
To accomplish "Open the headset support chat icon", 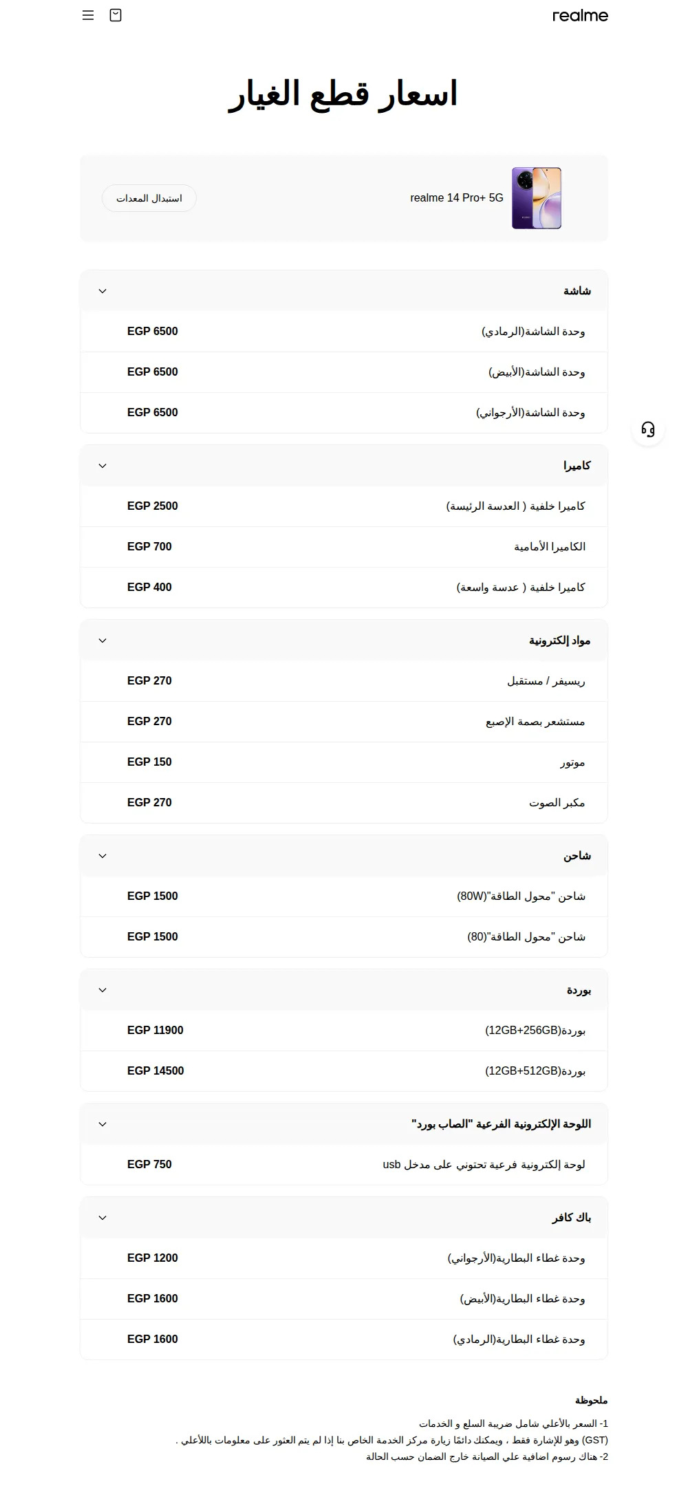I will pyautogui.click(x=647, y=429).
